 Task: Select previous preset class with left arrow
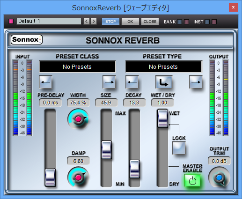click(45, 82)
